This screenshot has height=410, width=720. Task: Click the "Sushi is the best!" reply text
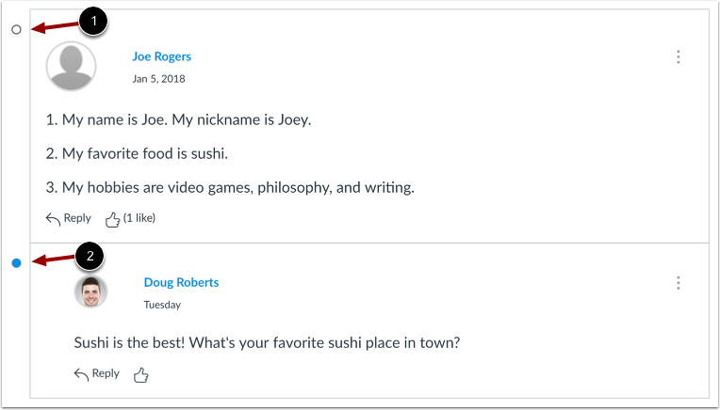[x=267, y=341]
